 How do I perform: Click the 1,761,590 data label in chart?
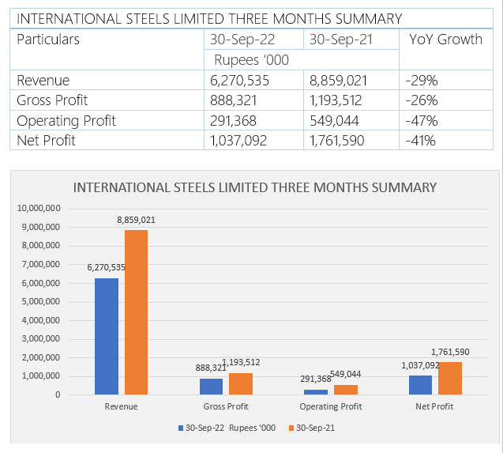[450, 352]
